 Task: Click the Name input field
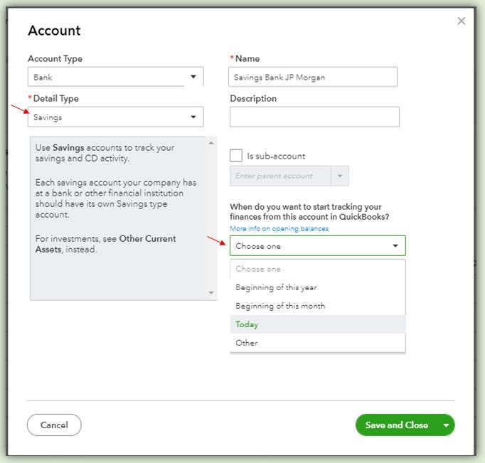pos(313,77)
